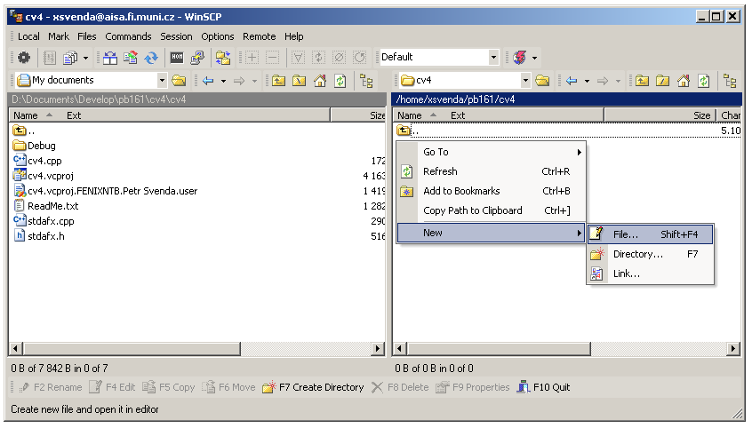Toggle the remote directory tree icon

(x=730, y=81)
